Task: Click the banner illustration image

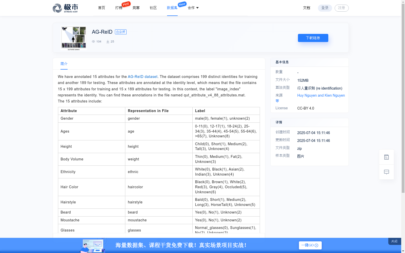Action: tap(93, 245)
